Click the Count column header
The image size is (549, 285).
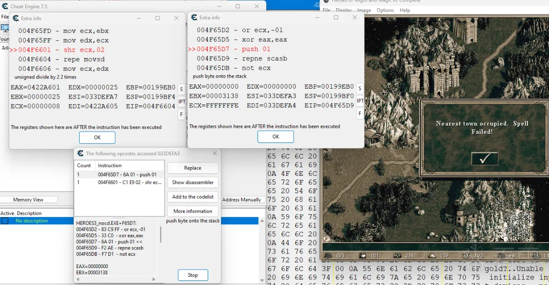[x=84, y=165]
